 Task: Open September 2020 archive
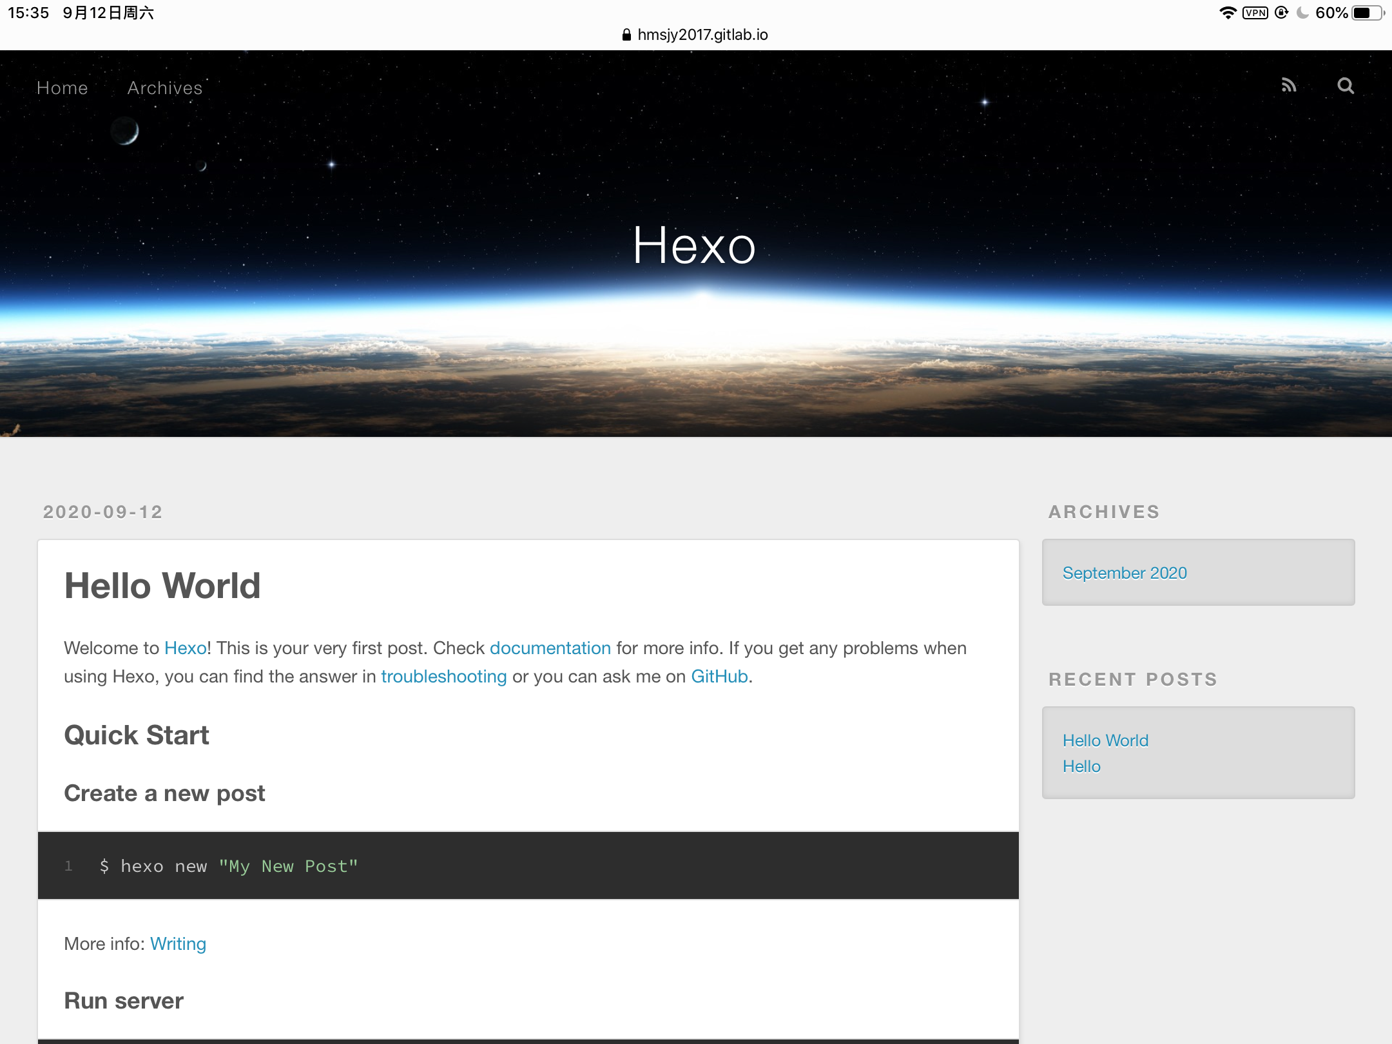1125,573
